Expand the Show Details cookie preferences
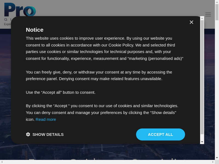This screenshot has height=164, width=219. 48,134
